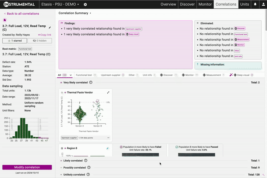267x178 pixels.
Task: Filter by Measurement tab
Action: pos(214,75)
